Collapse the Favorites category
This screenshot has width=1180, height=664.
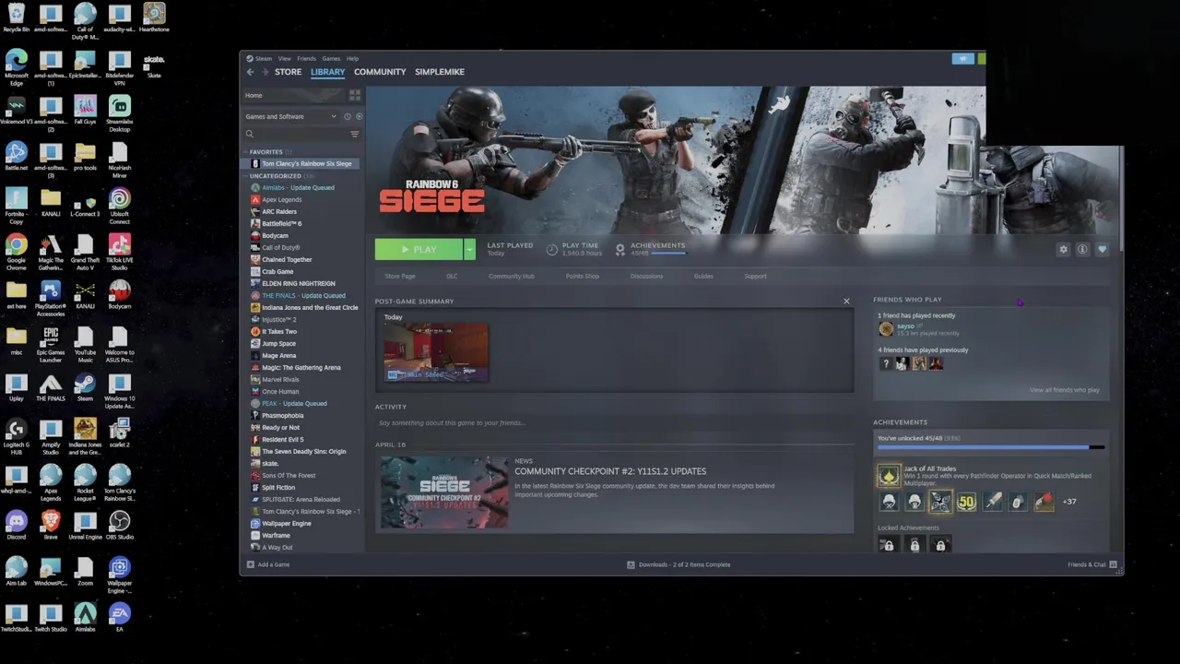coord(246,151)
